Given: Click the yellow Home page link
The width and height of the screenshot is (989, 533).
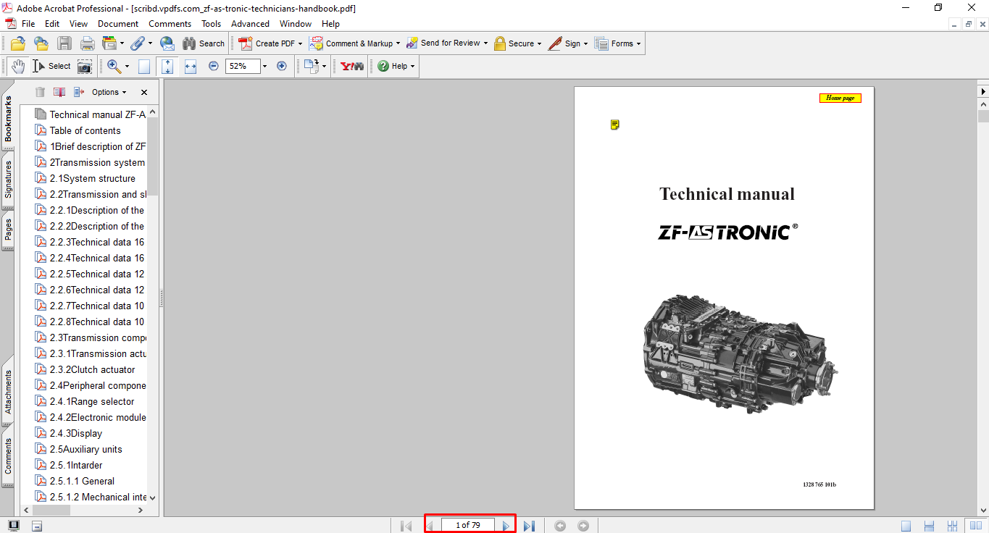Looking at the screenshot, I should pyautogui.click(x=840, y=98).
